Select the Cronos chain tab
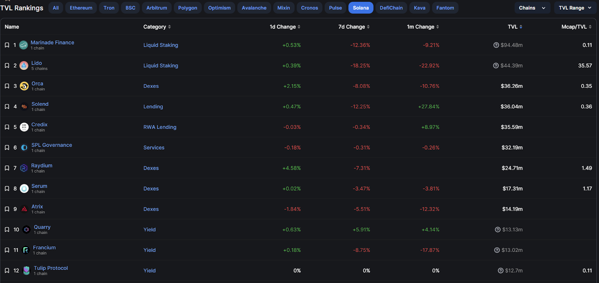 310,8
